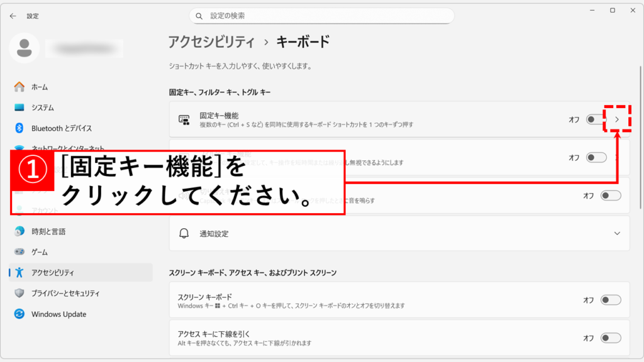Click the Privacy & Security shield icon
Screen dimensions: 644x362
pyautogui.click(x=19, y=293)
